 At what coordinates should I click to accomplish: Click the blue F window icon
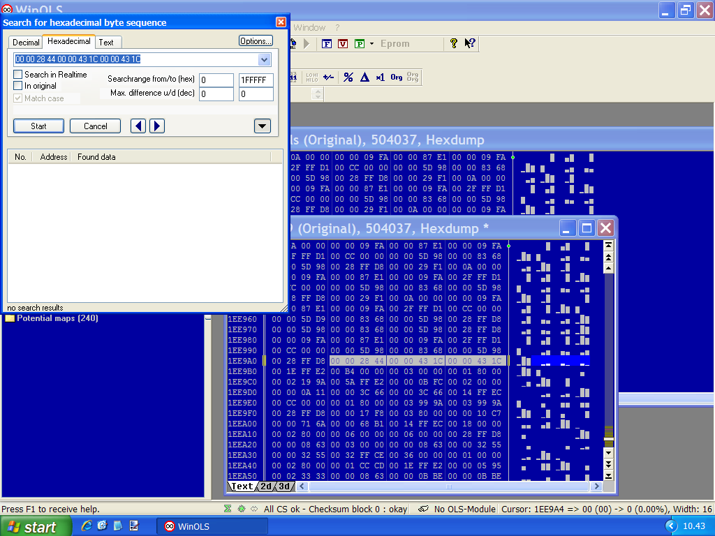pos(327,44)
